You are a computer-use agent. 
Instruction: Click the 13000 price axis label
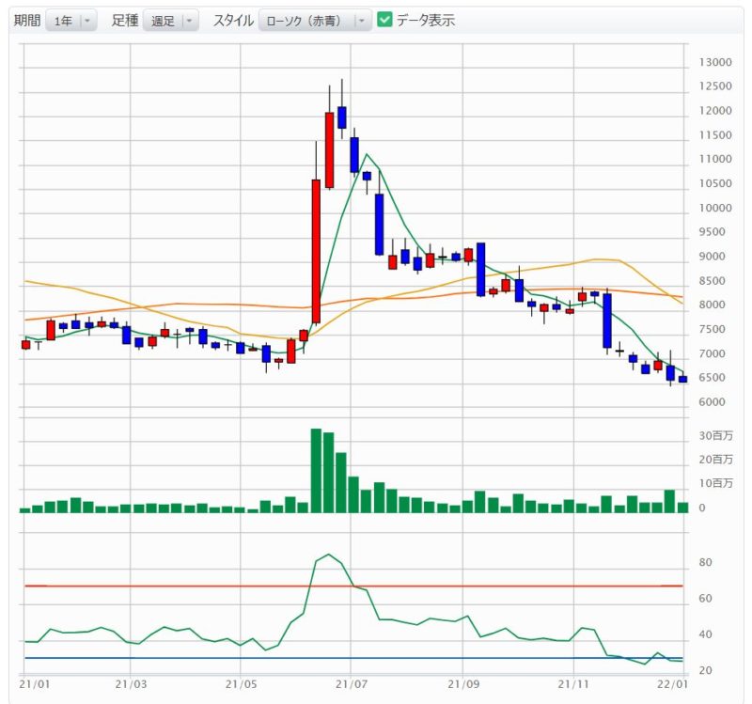[x=715, y=62]
